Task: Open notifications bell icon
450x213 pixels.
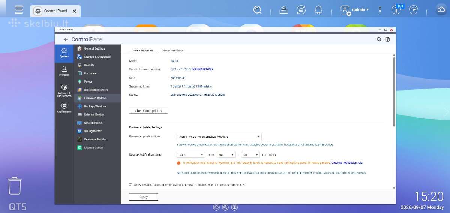Action: click(x=318, y=10)
